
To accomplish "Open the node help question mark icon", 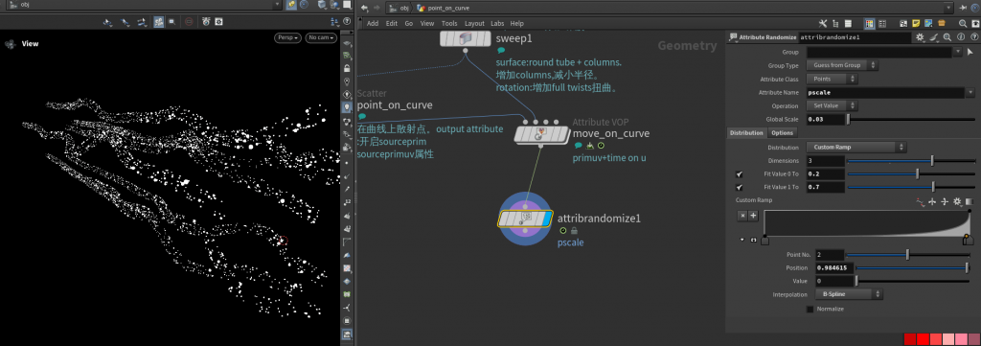I will pyautogui.click(x=973, y=37).
